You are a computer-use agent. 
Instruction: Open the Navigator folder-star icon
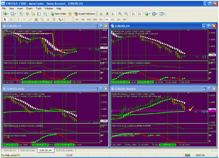pyautogui.click(x=33, y=14)
